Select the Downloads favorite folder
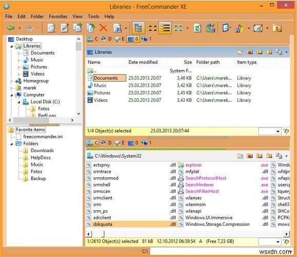This screenshot has height=257, width=297. (42, 151)
